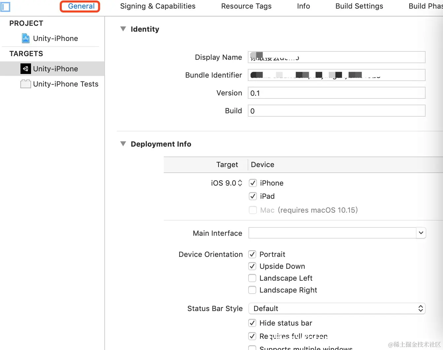Click the Unity-iPhone Tests bundle icon

(x=26, y=84)
